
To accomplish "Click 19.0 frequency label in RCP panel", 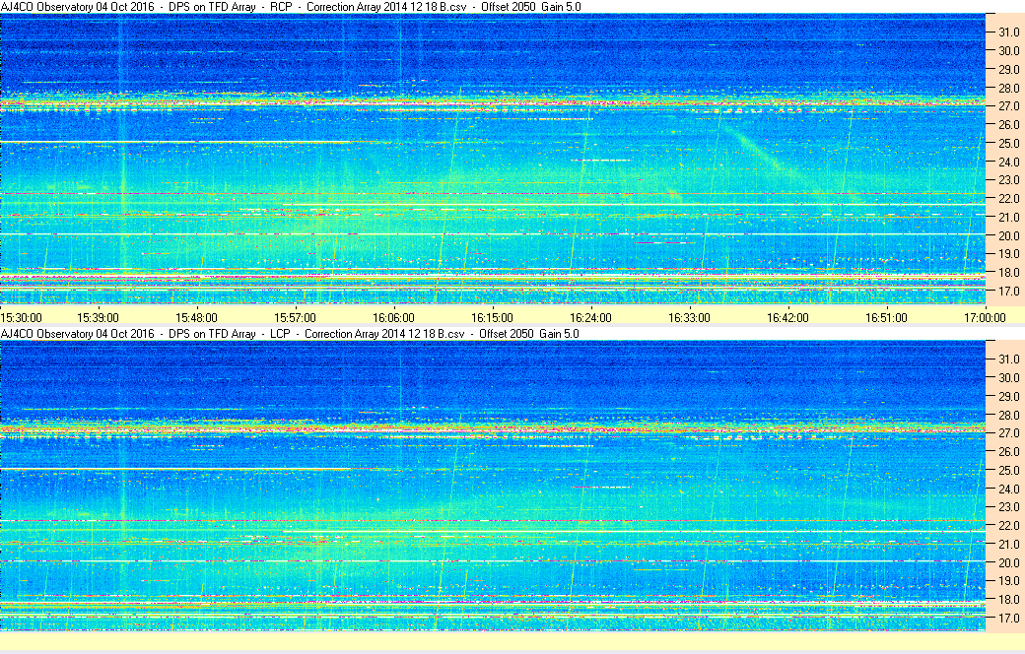I will click(x=1005, y=254).
